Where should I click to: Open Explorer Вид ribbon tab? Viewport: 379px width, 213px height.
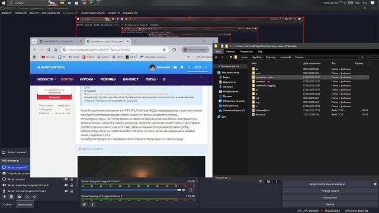click(x=260, y=51)
